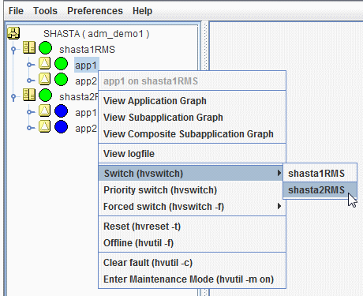Click the yellow triangle icon for app1 under shasta1RMS
This screenshot has width=363, height=296.
coord(45,63)
